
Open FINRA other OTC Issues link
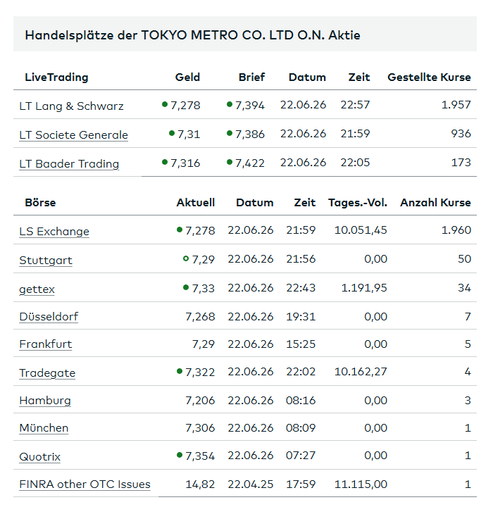pos(85,484)
